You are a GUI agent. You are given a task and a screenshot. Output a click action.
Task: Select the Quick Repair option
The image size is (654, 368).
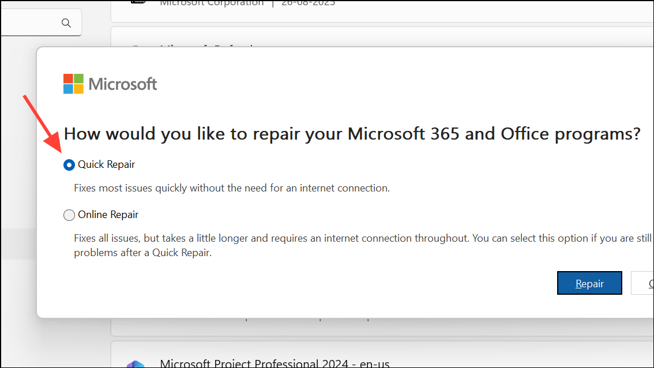click(x=69, y=164)
